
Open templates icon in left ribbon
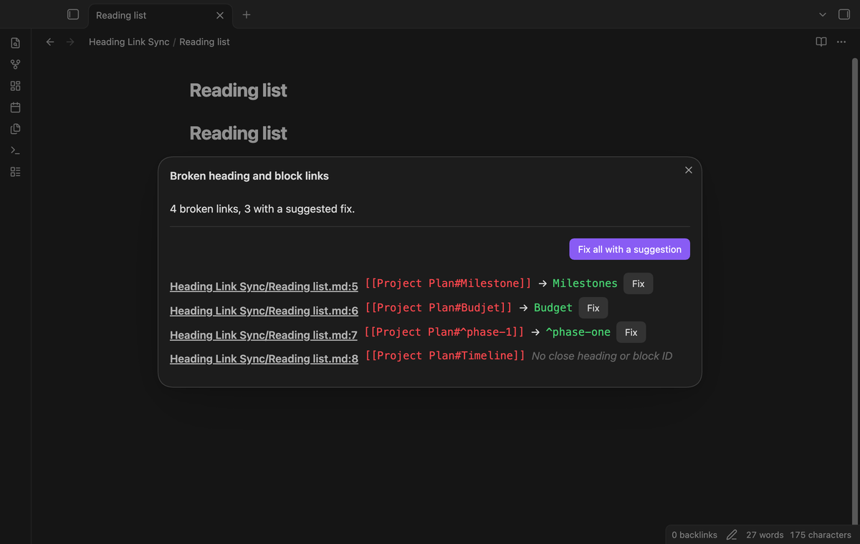pos(16,129)
